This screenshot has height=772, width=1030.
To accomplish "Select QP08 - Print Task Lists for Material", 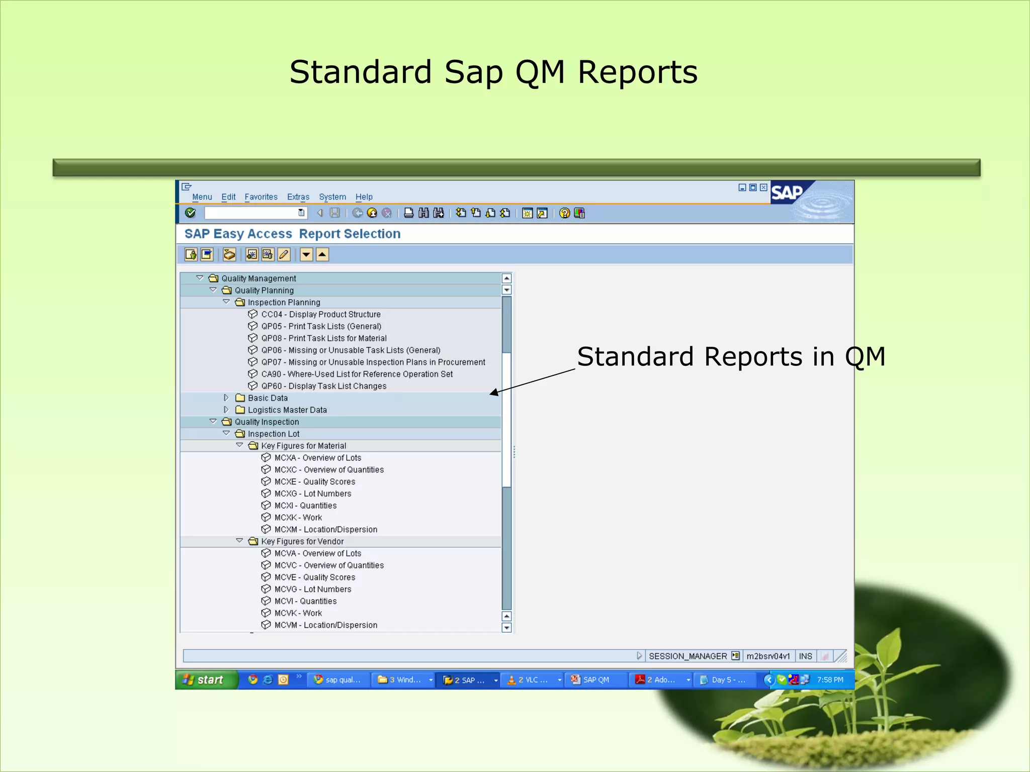I will pos(324,338).
